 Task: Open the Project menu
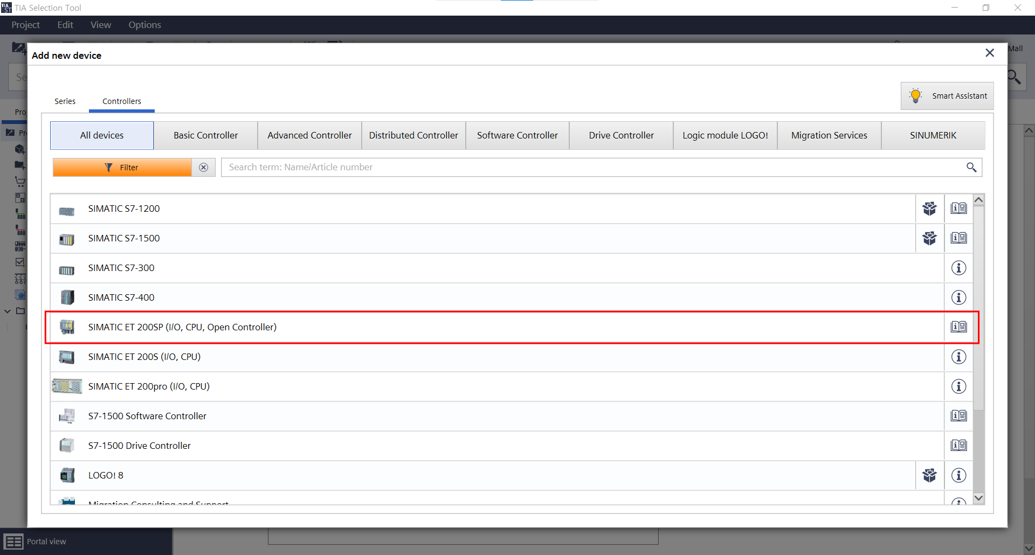26,25
